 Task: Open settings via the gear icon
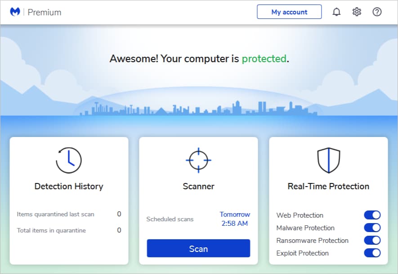tap(357, 12)
